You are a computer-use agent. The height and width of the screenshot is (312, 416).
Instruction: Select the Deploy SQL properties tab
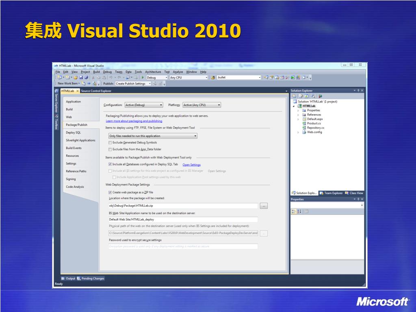click(74, 133)
